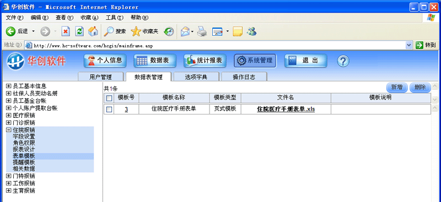This screenshot has width=441, height=202.
Task: Click the page icon in the address bar
Action: [x=29, y=45]
